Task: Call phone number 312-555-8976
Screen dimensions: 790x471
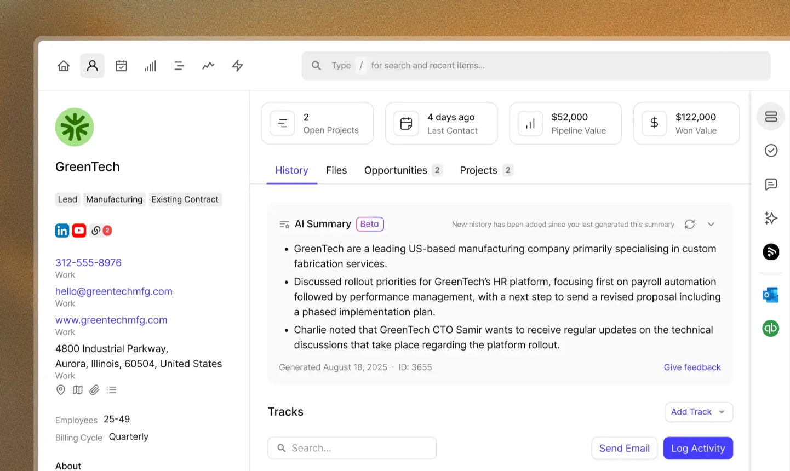Action: tap(88, 263)
